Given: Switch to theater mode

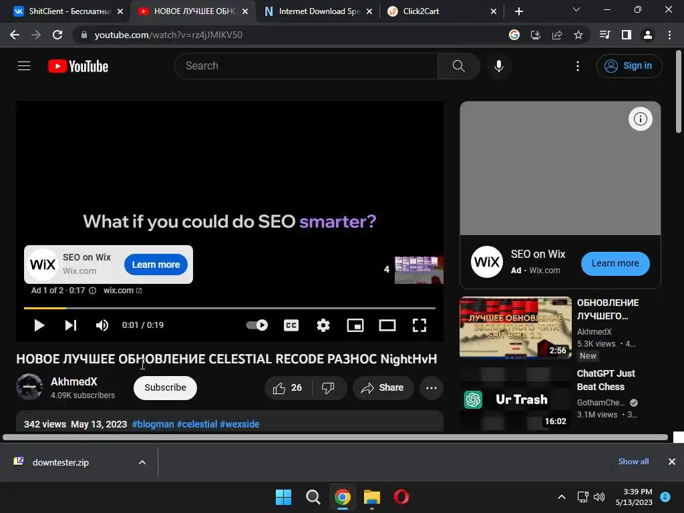Looking at the screenshot, I should (387, 325).
